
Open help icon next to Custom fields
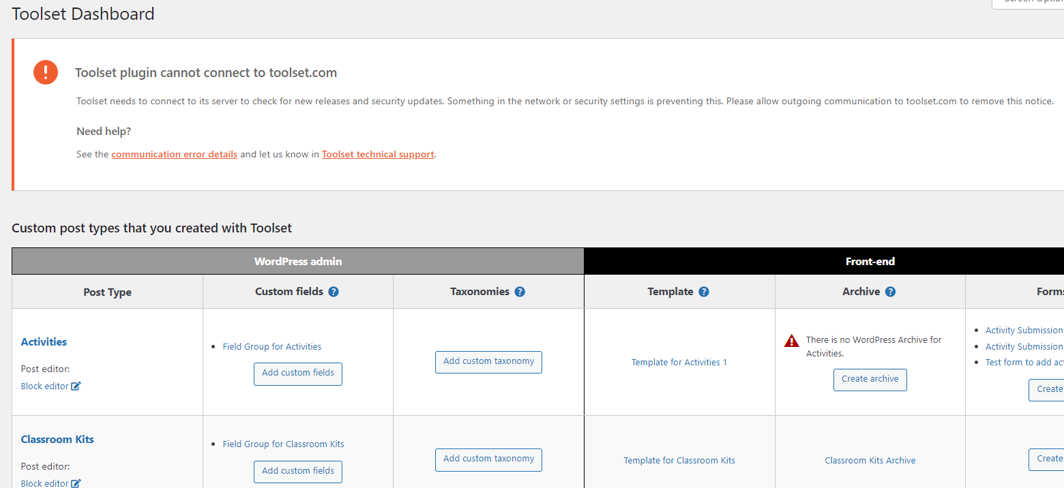(334, 292)
